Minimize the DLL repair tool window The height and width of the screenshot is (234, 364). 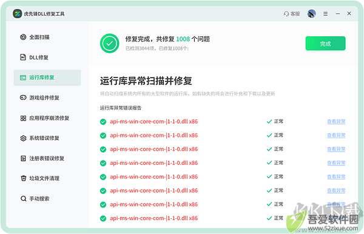(338, 14)
